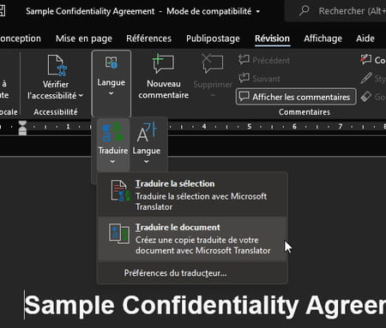Expand the Vérifier l'accessibilité dropdown arrow
The image size is (386, 328).
[81, 95]
